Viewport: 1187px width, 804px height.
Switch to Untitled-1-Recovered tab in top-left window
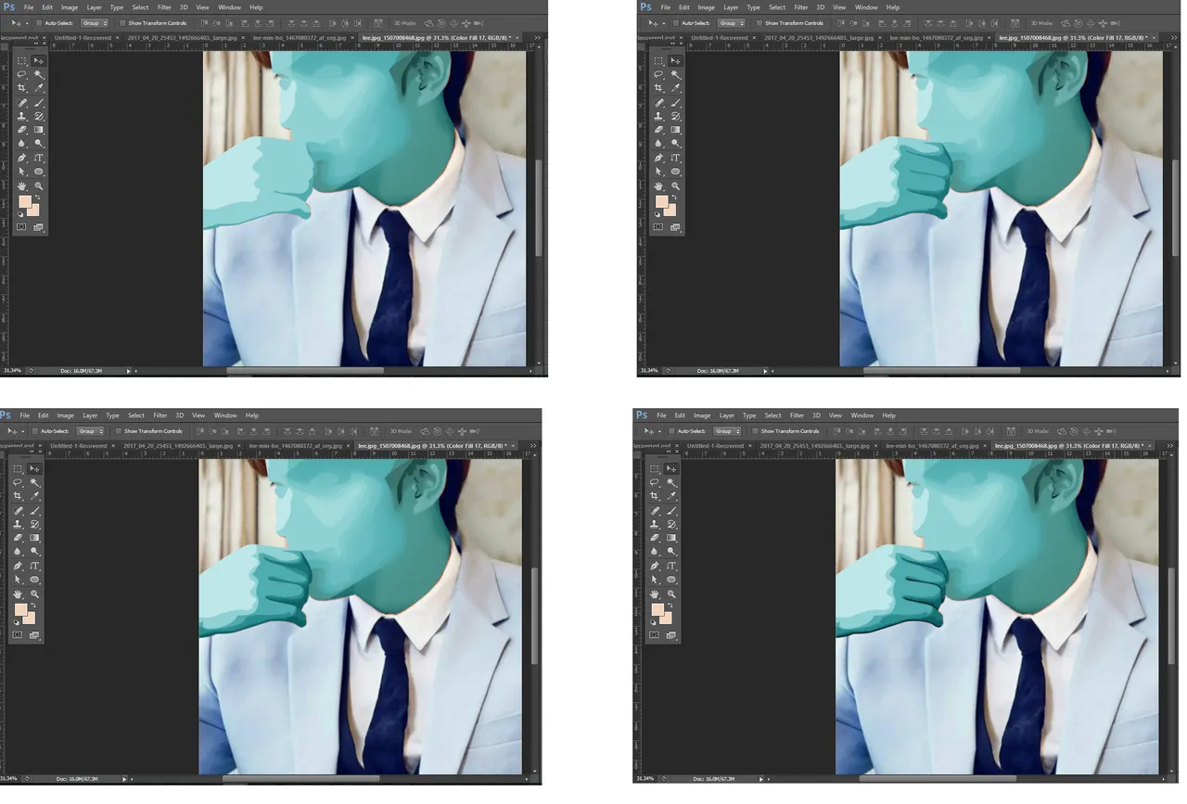[81, 37]
